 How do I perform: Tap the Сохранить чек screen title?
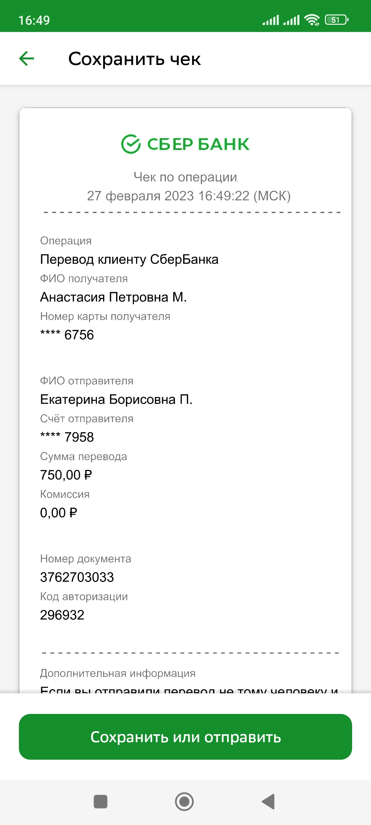[134, 59]
